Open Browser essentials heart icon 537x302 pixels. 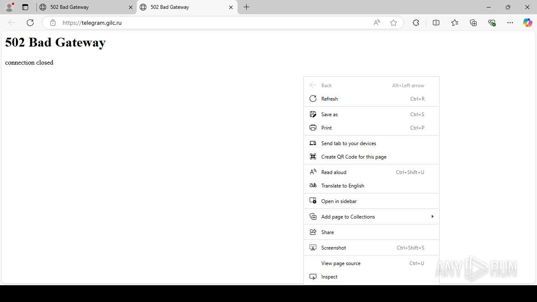(x=492, y=23)
